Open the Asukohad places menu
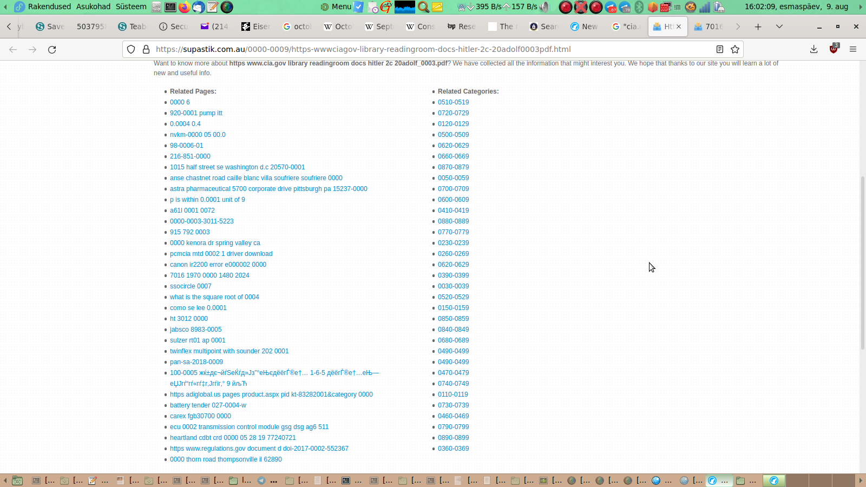866x487 pixels. 93,6
